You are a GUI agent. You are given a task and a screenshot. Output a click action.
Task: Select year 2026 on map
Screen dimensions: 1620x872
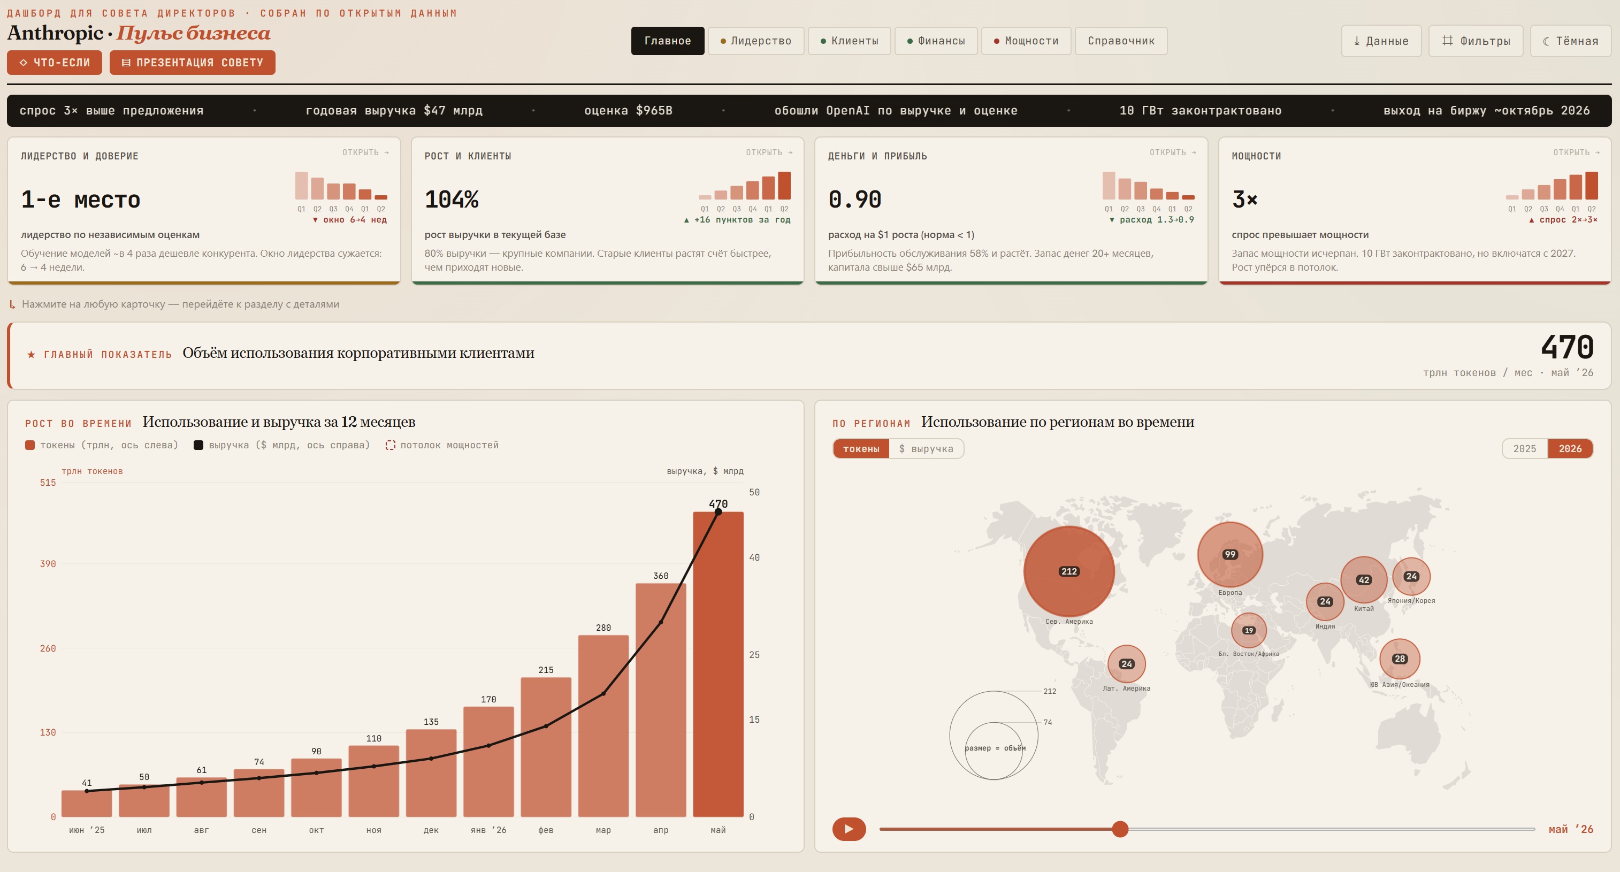pyautogui.click(x=1570, y=448)
